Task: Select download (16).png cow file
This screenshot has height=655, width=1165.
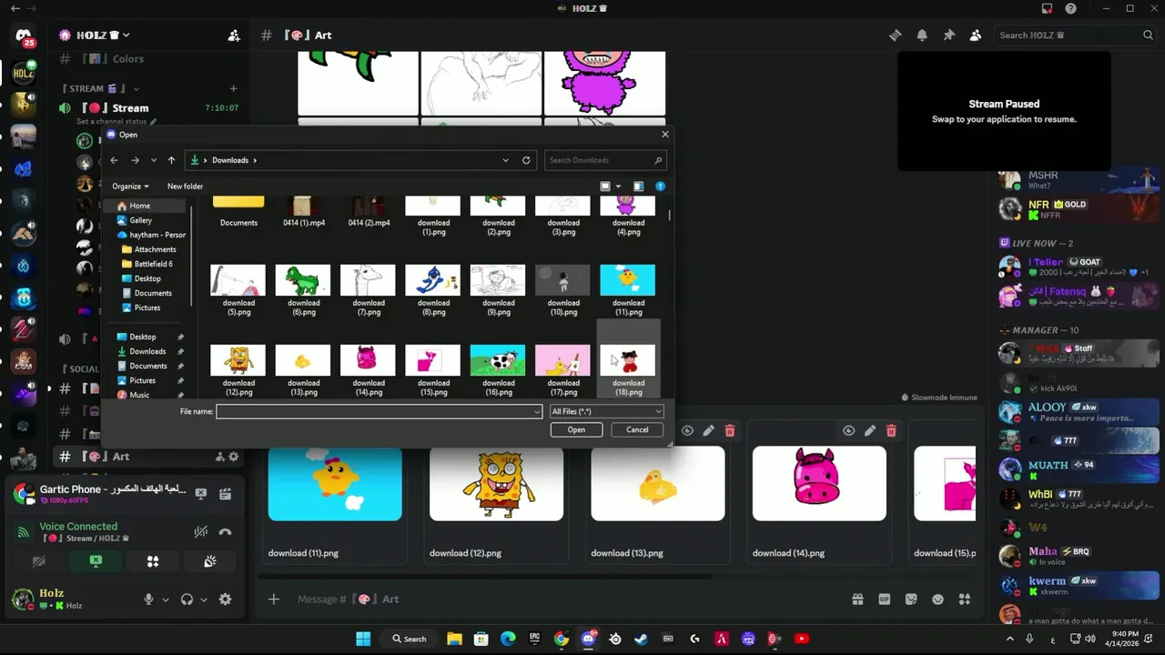Action: tap(498, 360)
